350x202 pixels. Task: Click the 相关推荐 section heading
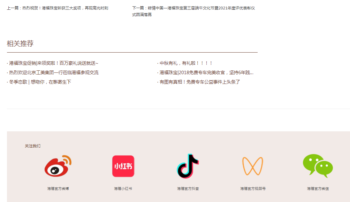(20, 44)
